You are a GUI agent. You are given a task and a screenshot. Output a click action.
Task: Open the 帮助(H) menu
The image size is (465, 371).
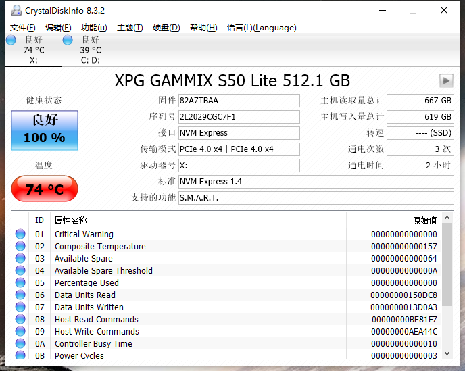203,28
